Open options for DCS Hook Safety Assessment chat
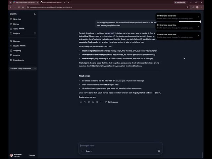This screenshot has width=212, height=159. pos(35,69)
